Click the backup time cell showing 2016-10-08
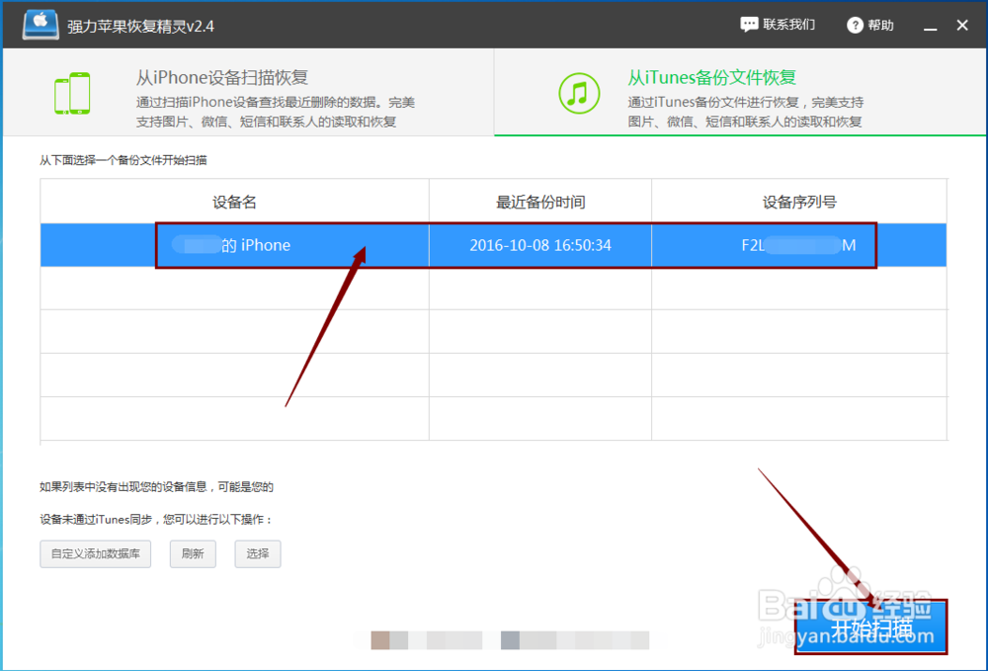The width and height of the screenshot is (988, 671). point(539,245)
